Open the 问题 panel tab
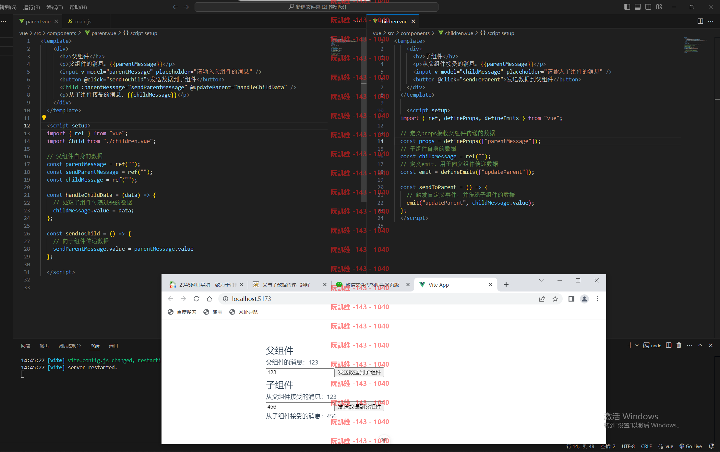The width and height of the screenshot is (720, 452). click(26, 346)
